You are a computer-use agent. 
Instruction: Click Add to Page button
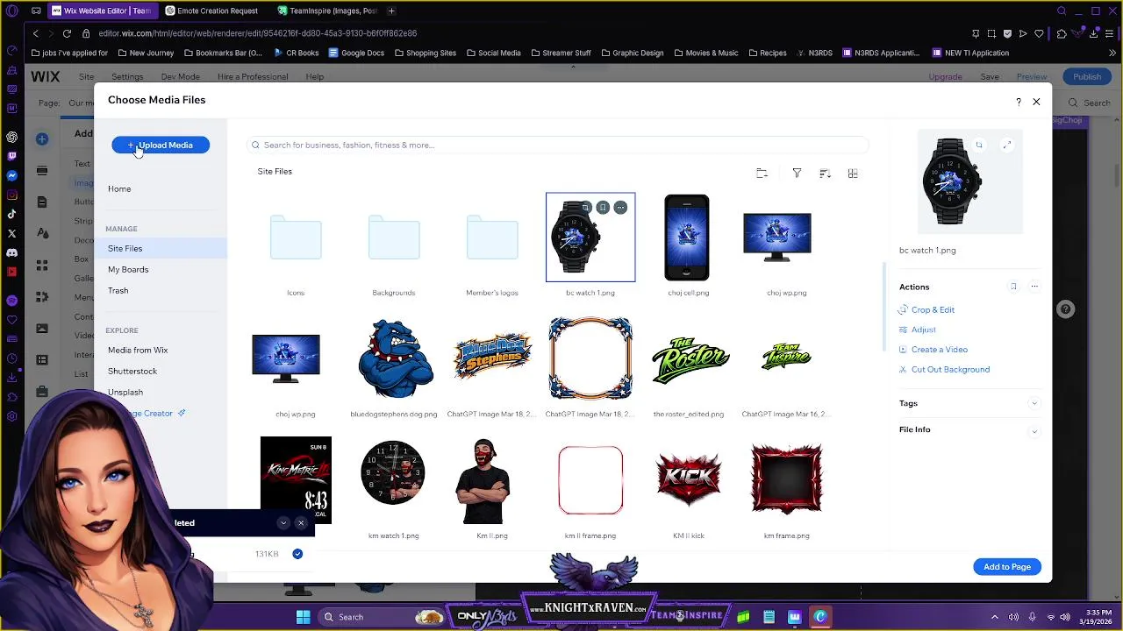coord(1007,567)
